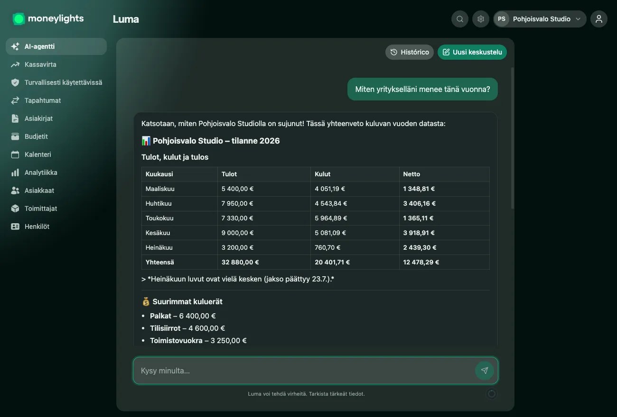Screen dimensions: 617x417
Task: Click the history clock icon in Histórico
Action: [393, 52]
